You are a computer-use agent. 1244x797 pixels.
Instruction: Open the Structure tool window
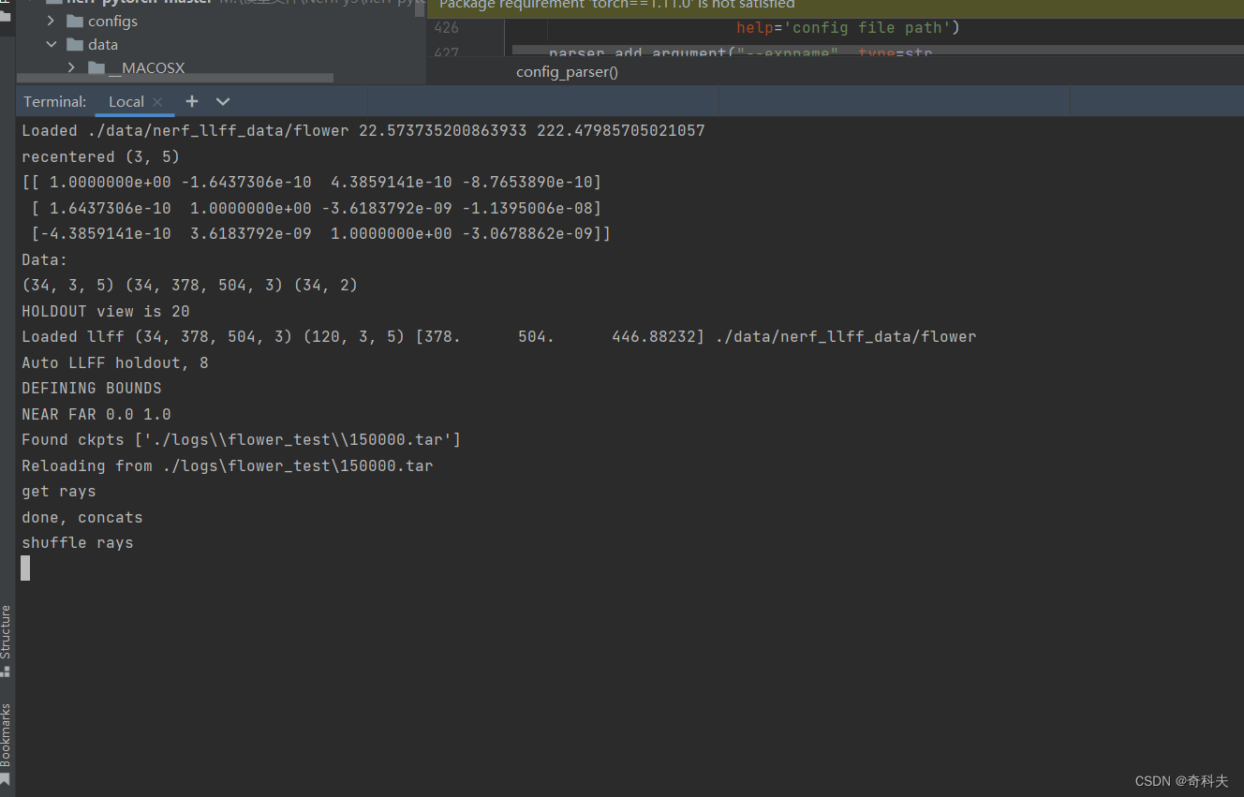coord(6,640)
